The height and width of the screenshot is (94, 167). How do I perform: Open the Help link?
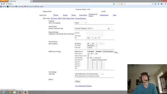(116, 52)
